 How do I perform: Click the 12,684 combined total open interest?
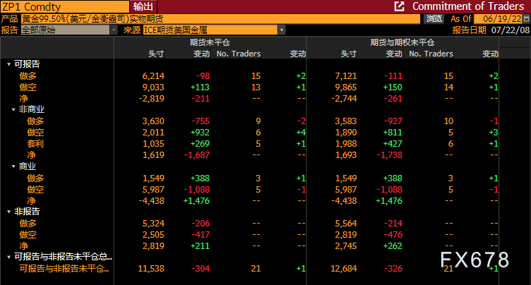pos(344,269)
